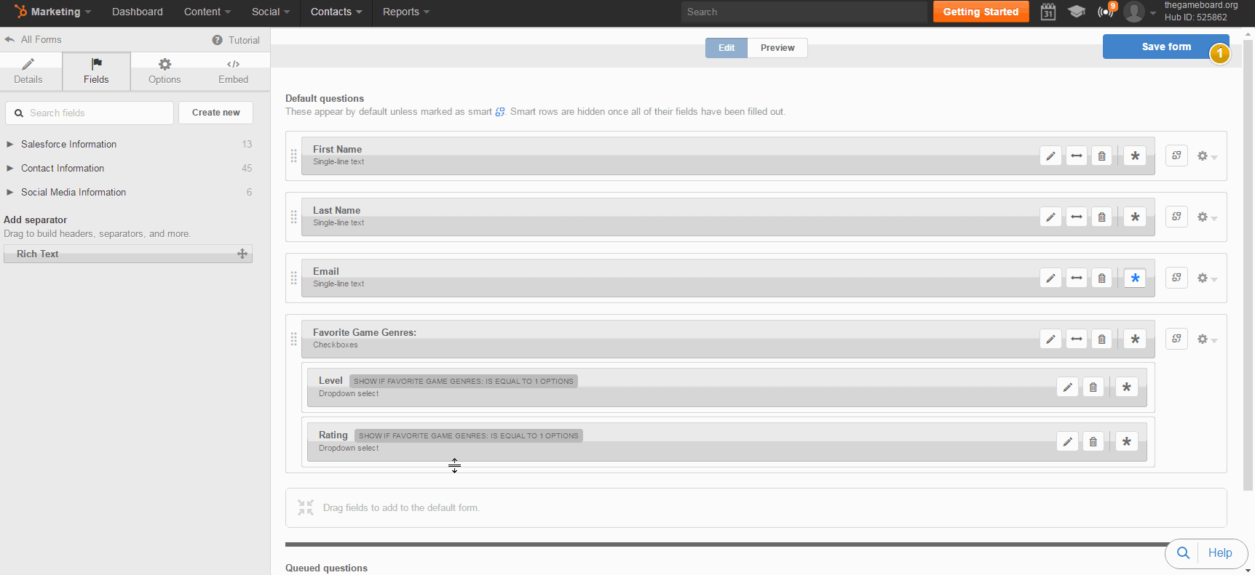Adjust width of Favorite Game Genres field
The image size is (1255, 575).
tap(1077, 339)
